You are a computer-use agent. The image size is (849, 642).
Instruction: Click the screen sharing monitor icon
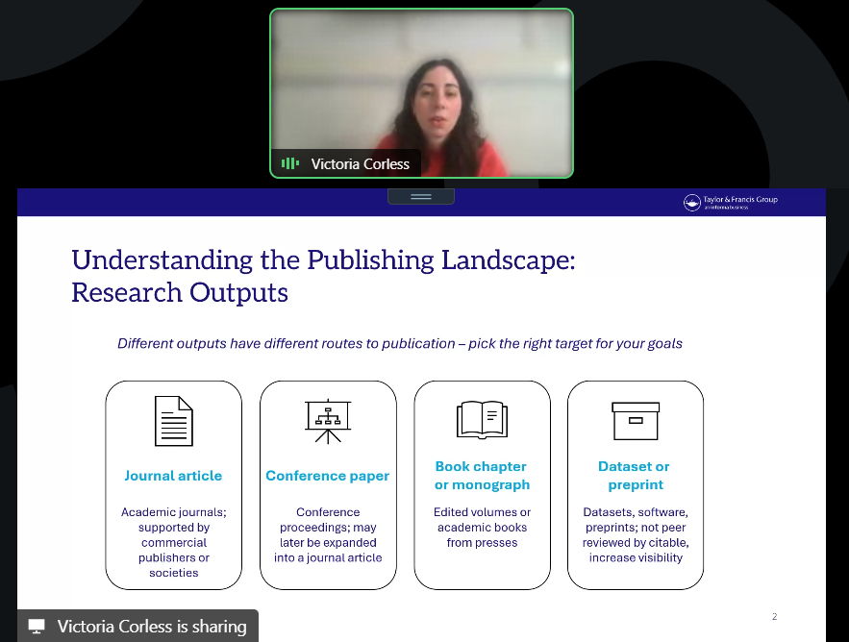point(37,627)
